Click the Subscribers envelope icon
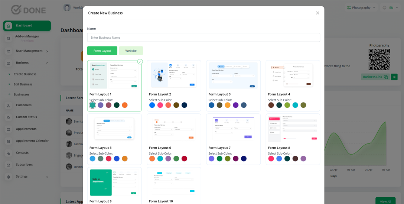This screenshot has width=404, height=204. click(x=9, y=165)
